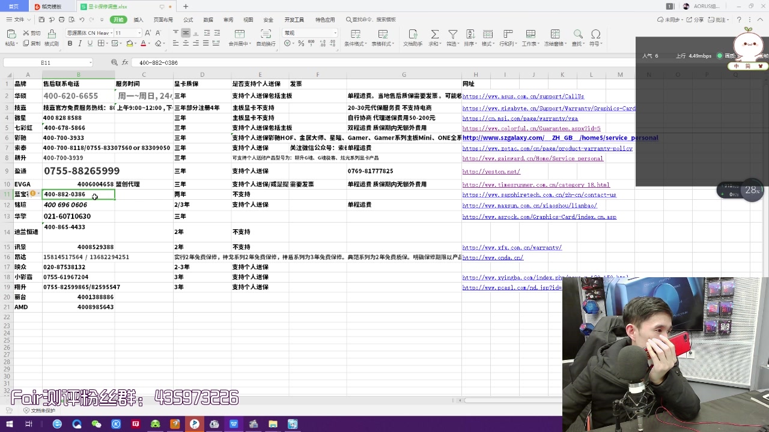The width and height of the screenshot is (769, 432).
Task: Click the Worksheet (工作表) icon
Action: point(530,34)
